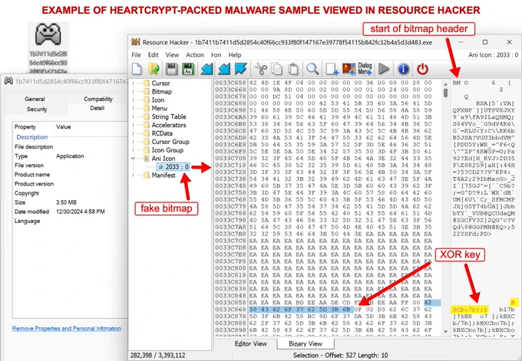The width and height of the screenshot is (522, 361).
Task: Click gamepad icon in Properties window title
Action: tap(8, 81)
